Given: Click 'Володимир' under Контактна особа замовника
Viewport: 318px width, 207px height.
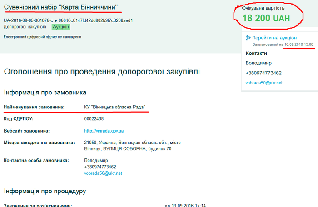Looking at the screenshot, I should pyautogui.click(x=96, y=161).
